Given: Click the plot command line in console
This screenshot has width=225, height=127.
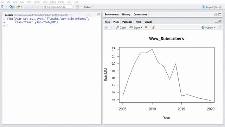Looking at the screenshot, I should tap(48, 19).
